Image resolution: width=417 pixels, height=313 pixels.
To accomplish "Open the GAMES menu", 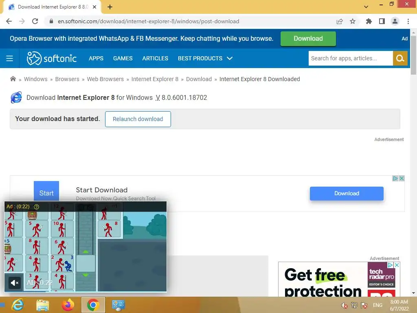I will pyautogui.click(x=123, y=58).
